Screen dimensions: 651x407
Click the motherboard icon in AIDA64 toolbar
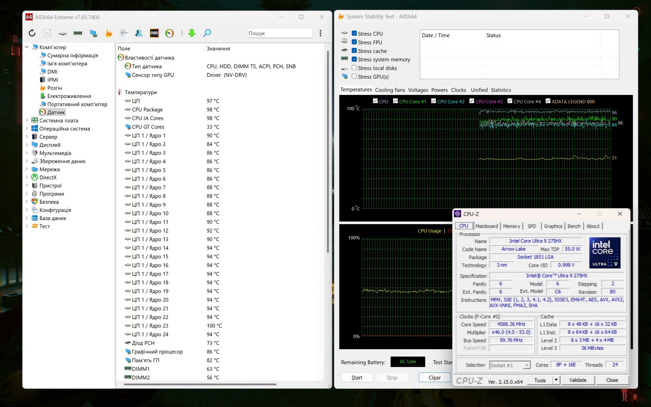click(x=63, y=33)
